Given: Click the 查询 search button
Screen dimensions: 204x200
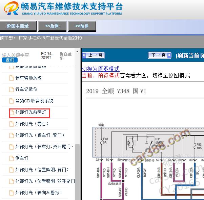Looking at the screenshot, I should pyautogui.click(x=10, y=60).
